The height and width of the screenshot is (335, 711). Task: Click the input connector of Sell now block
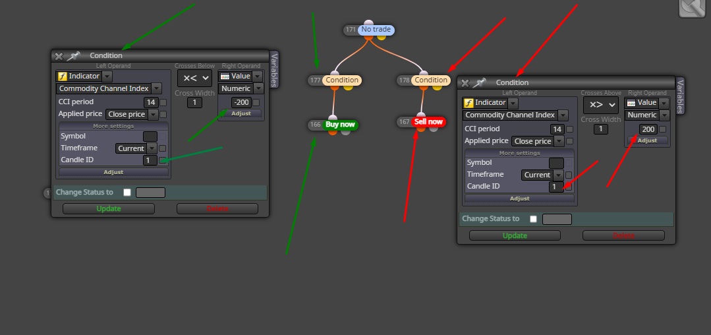click(421, 115)
